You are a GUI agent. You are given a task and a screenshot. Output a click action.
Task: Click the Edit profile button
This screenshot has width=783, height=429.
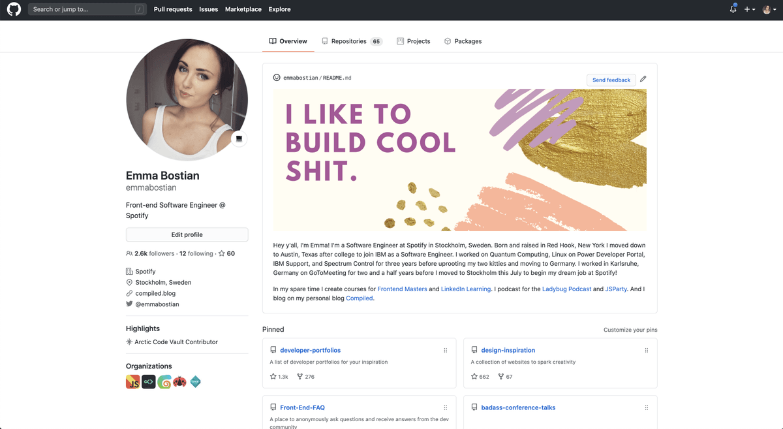(x=187, y=234)
